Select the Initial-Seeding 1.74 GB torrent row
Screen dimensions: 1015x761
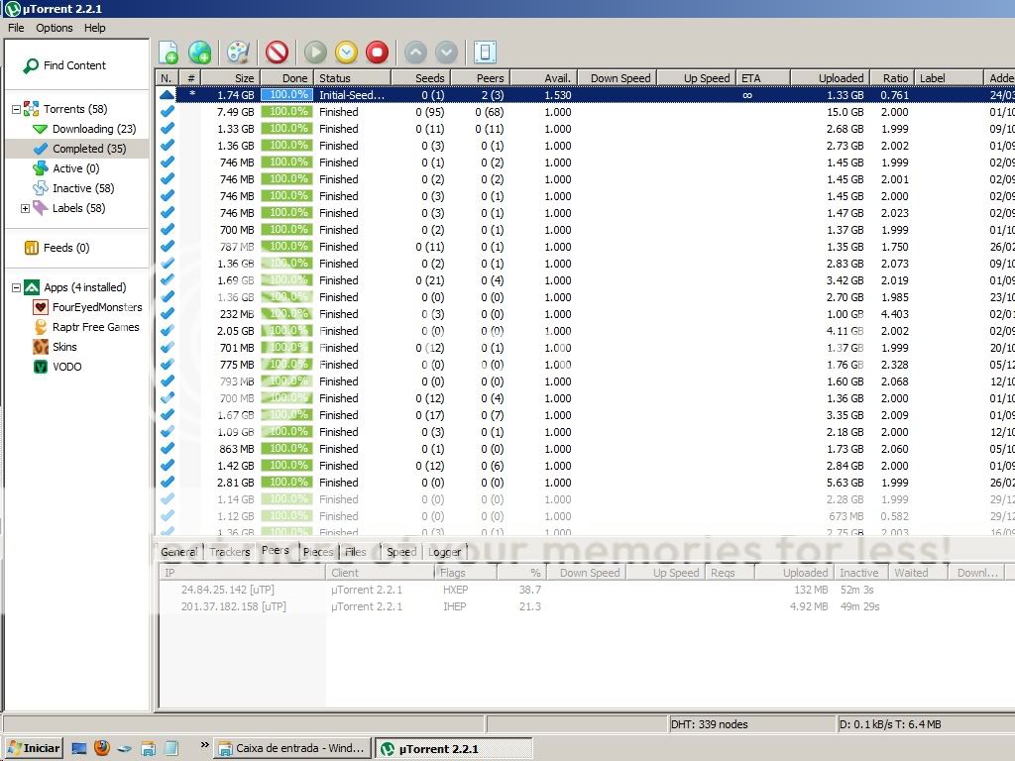tap(585, 95)
